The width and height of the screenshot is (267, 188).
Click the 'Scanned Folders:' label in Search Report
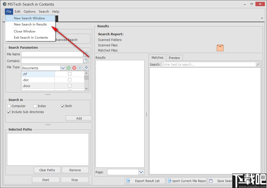(110, 40)
